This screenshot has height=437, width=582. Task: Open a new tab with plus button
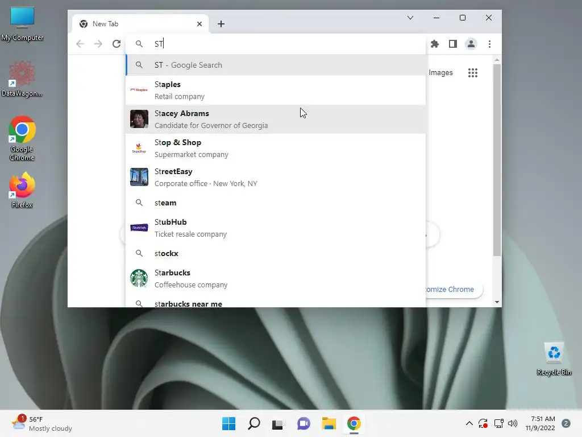click(x=221, y=24)
